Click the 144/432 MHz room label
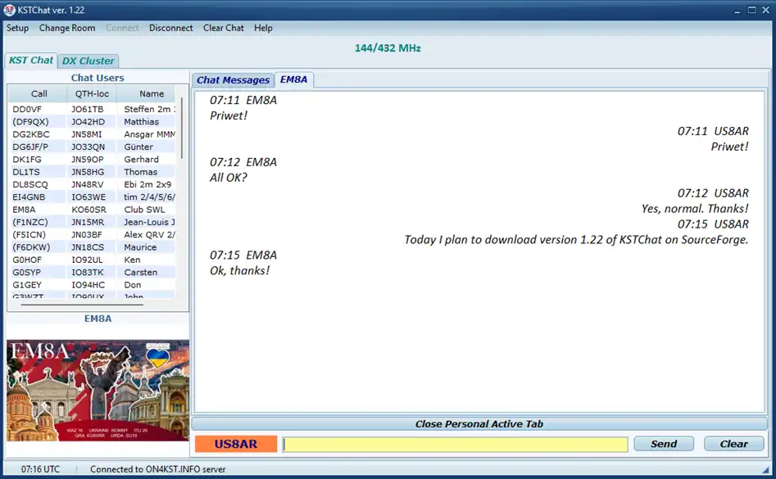Screen dimensions: 776x479 click(x=388, y=48)
